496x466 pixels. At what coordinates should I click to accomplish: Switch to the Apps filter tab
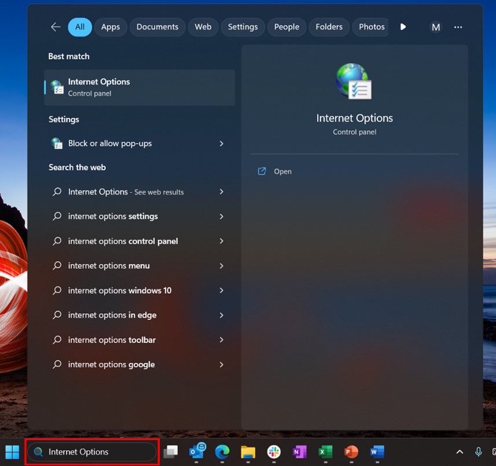pos(111,27)
